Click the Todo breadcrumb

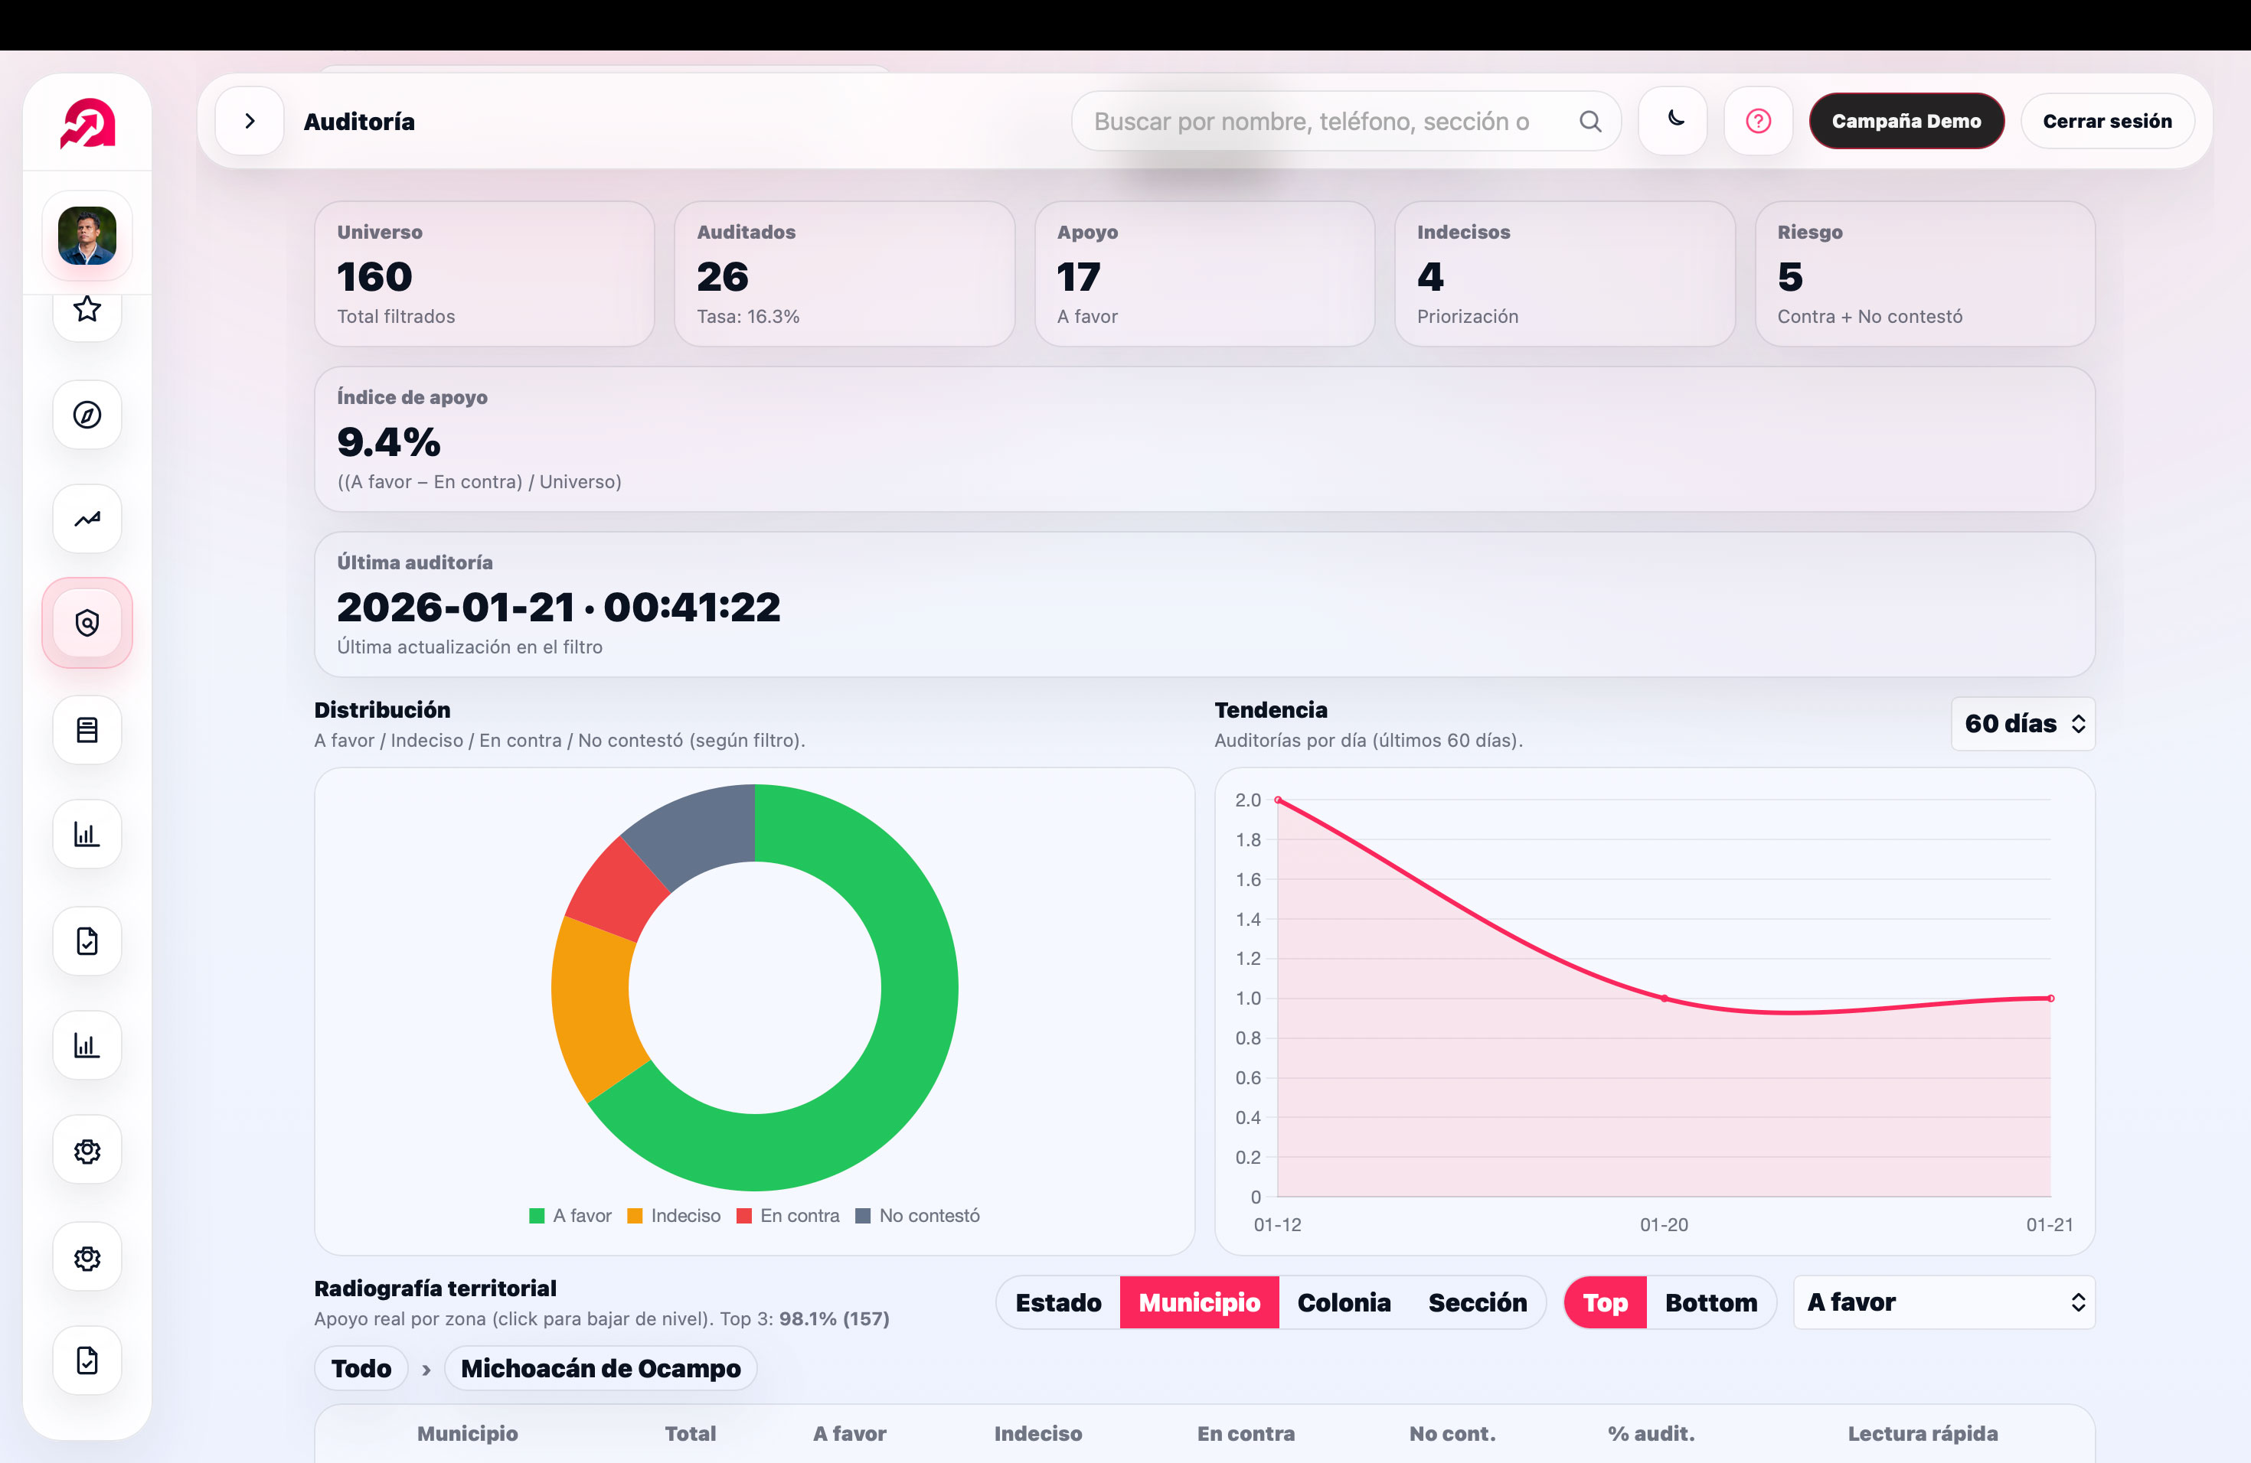point(361,1368)
